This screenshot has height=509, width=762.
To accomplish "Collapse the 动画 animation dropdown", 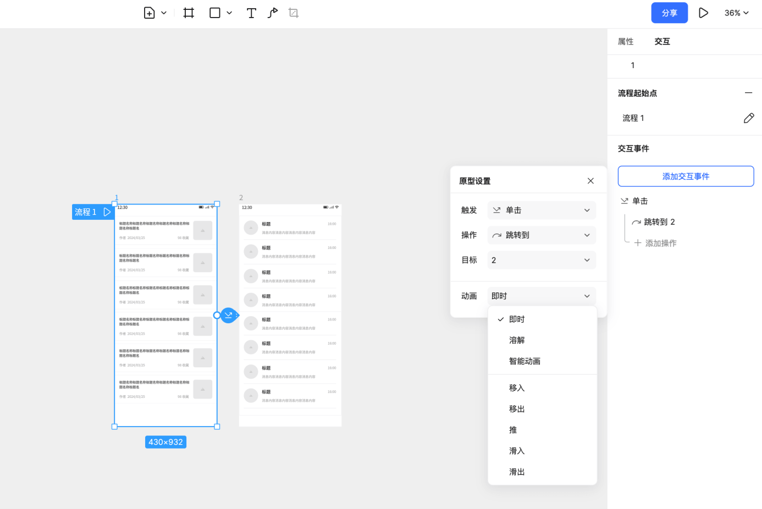I will point(542,296).
